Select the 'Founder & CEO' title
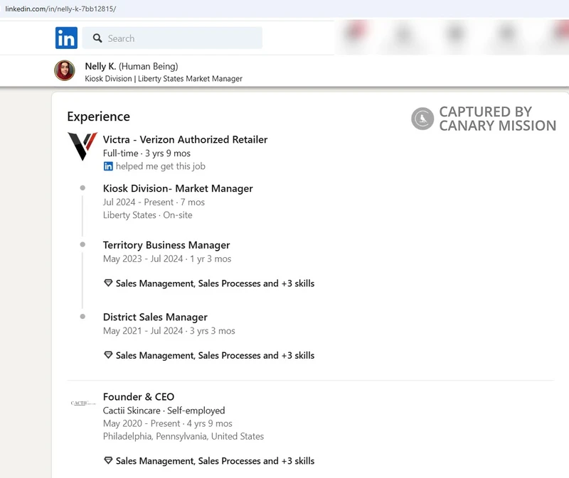Screen dimensions: 569x478 click(139, 397)
